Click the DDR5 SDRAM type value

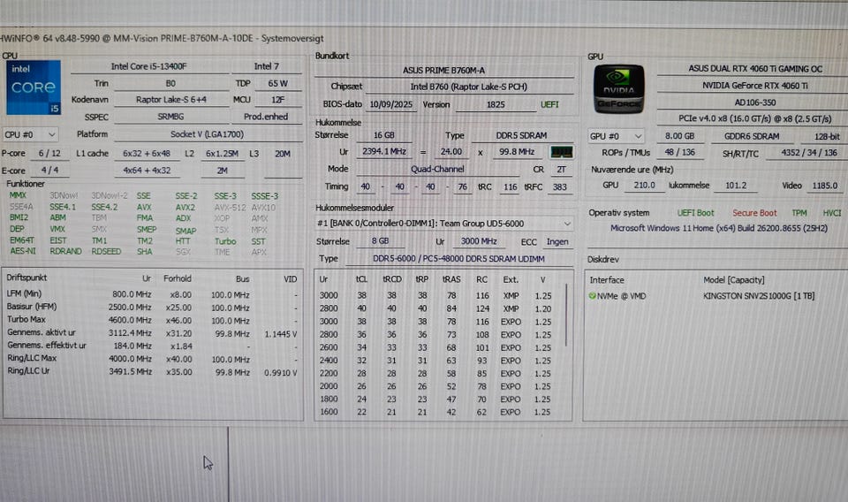(521, 135)
